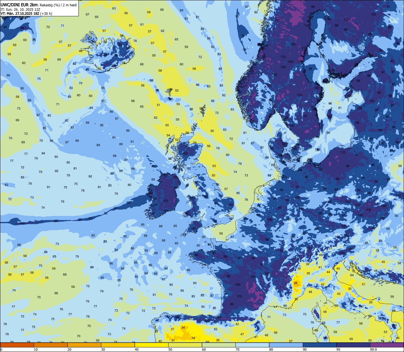Select the dark orange 0–10 legend swatch
This screenshot has width=404, height=352.
click(17, 345)
